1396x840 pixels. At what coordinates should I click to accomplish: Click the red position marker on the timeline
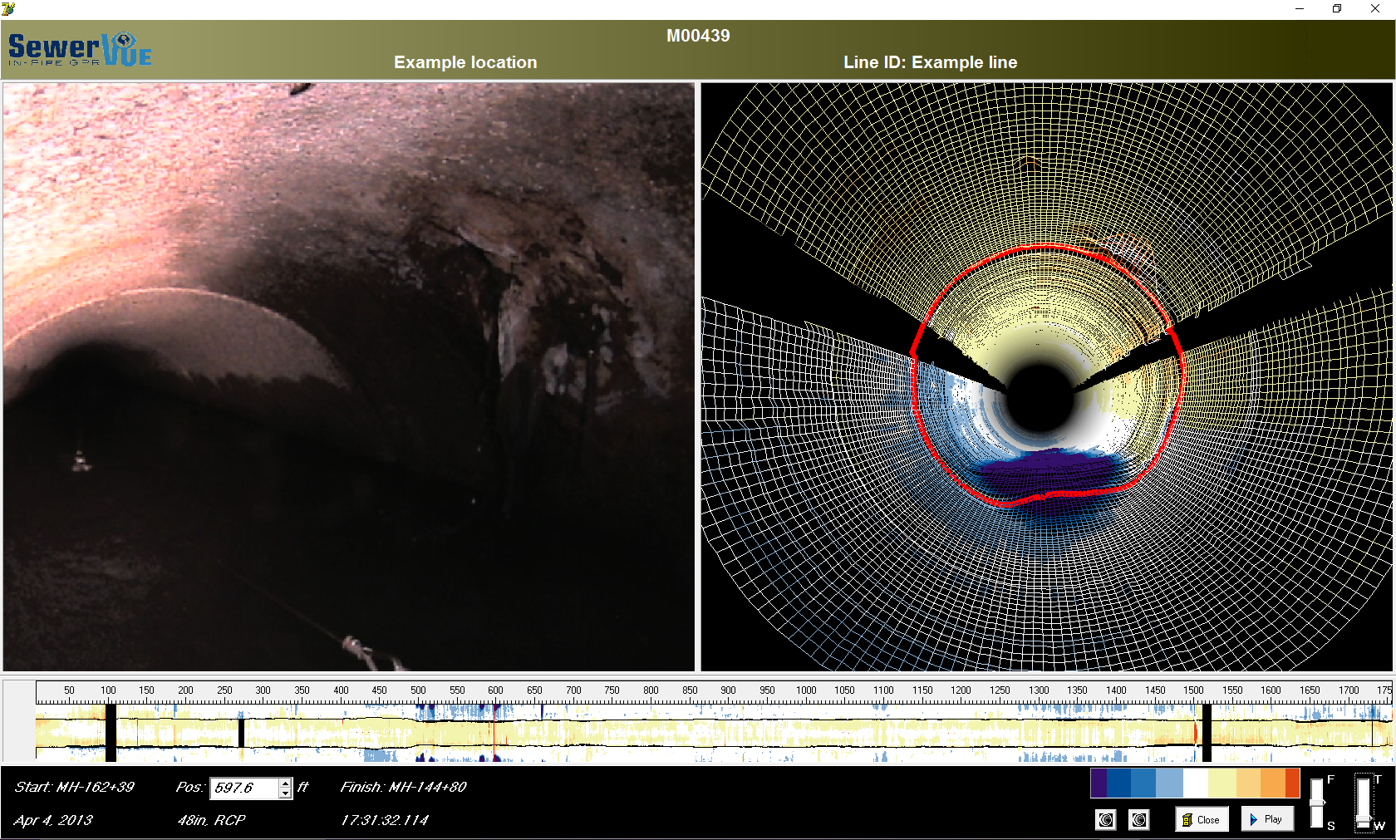494,733
